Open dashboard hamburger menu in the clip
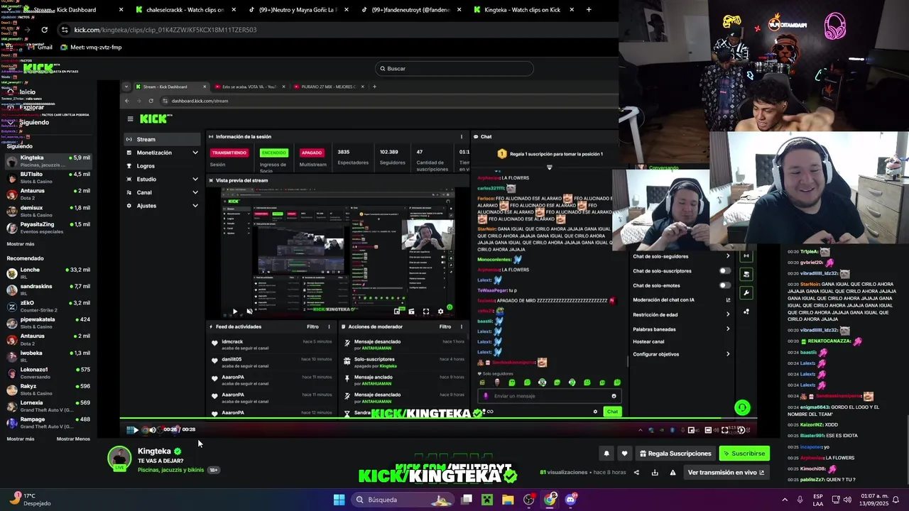Screen dimensions: 909x511 click(x=130, y=119)
